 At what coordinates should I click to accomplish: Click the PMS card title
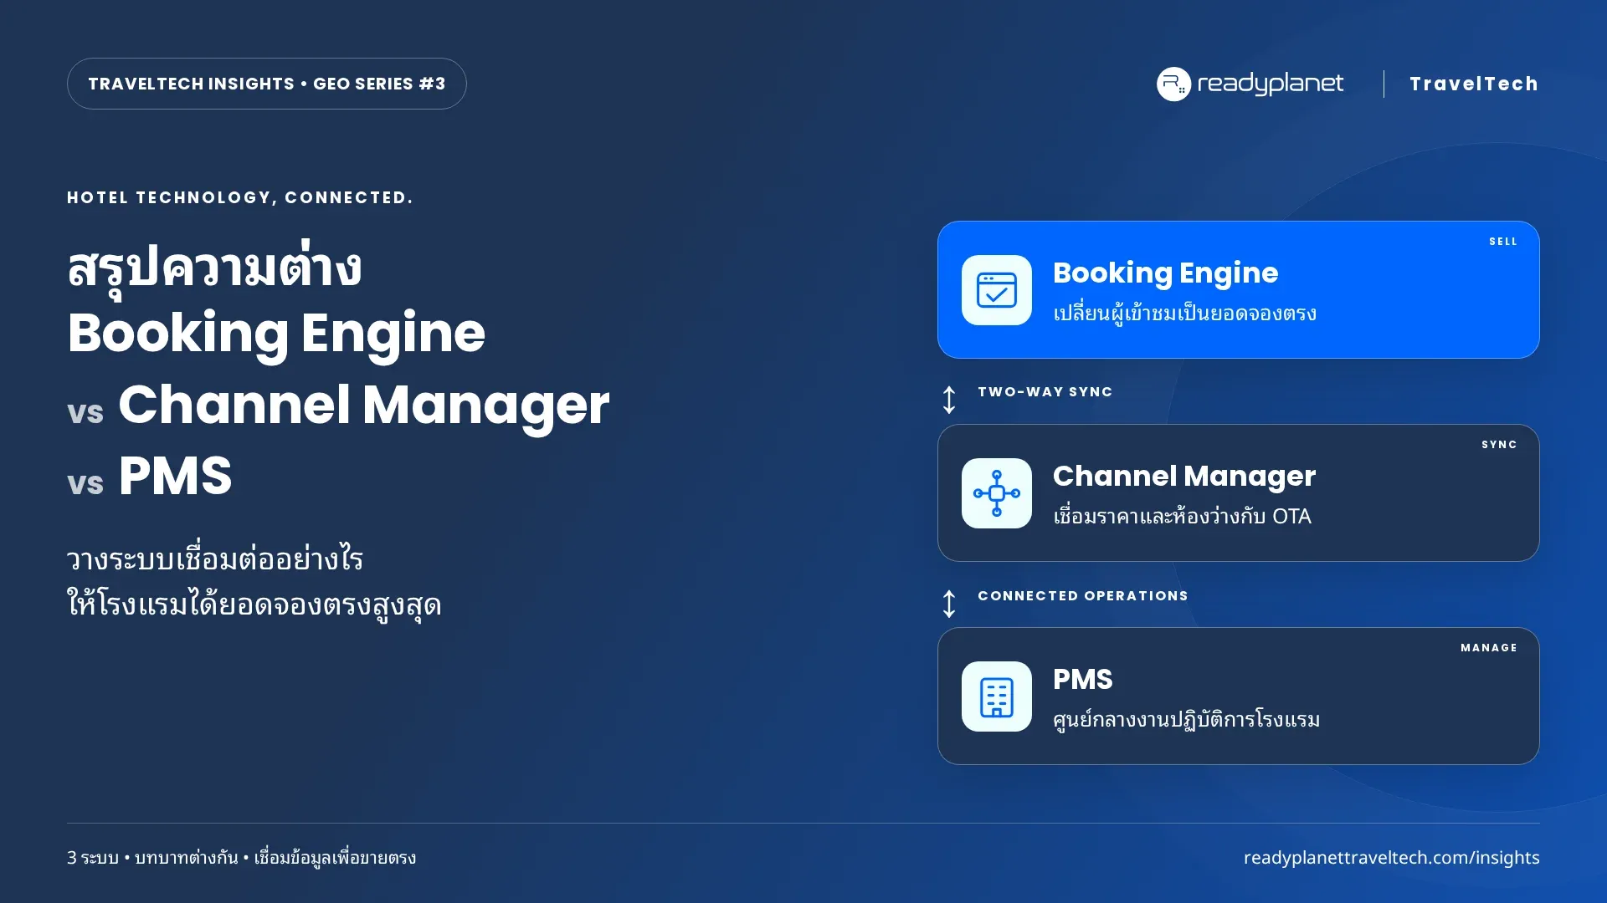pos(1083,679)
